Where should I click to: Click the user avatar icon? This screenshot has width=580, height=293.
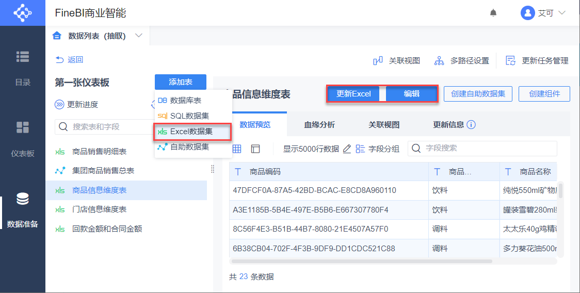tap(527, 13)
